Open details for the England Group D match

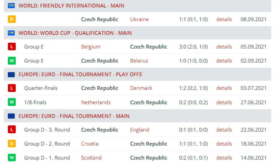(224, 130)
